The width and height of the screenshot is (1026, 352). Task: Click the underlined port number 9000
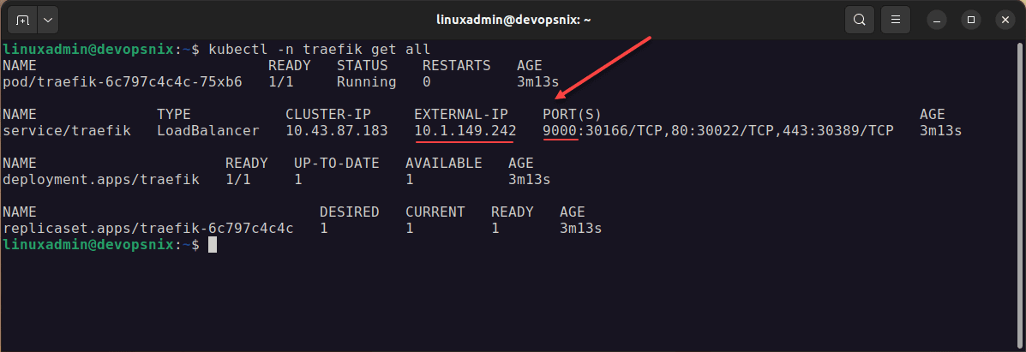point(560,130)
